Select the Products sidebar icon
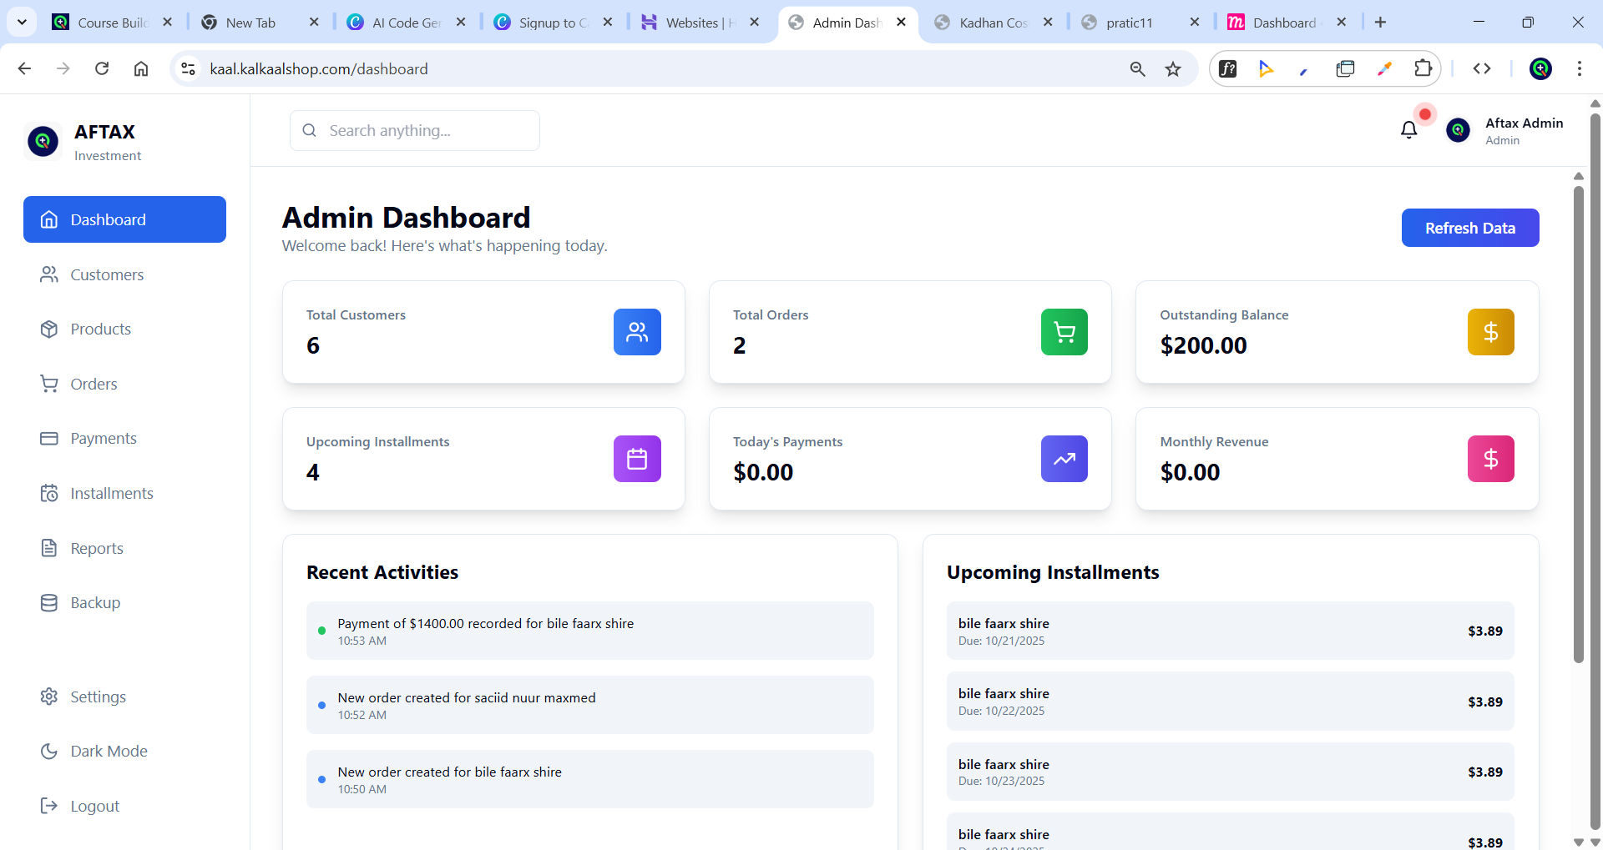 coord(48,329)
